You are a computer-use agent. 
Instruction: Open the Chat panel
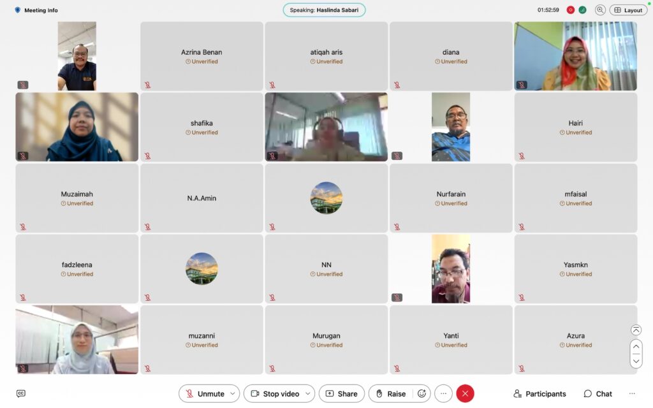[x=598, y=394]
